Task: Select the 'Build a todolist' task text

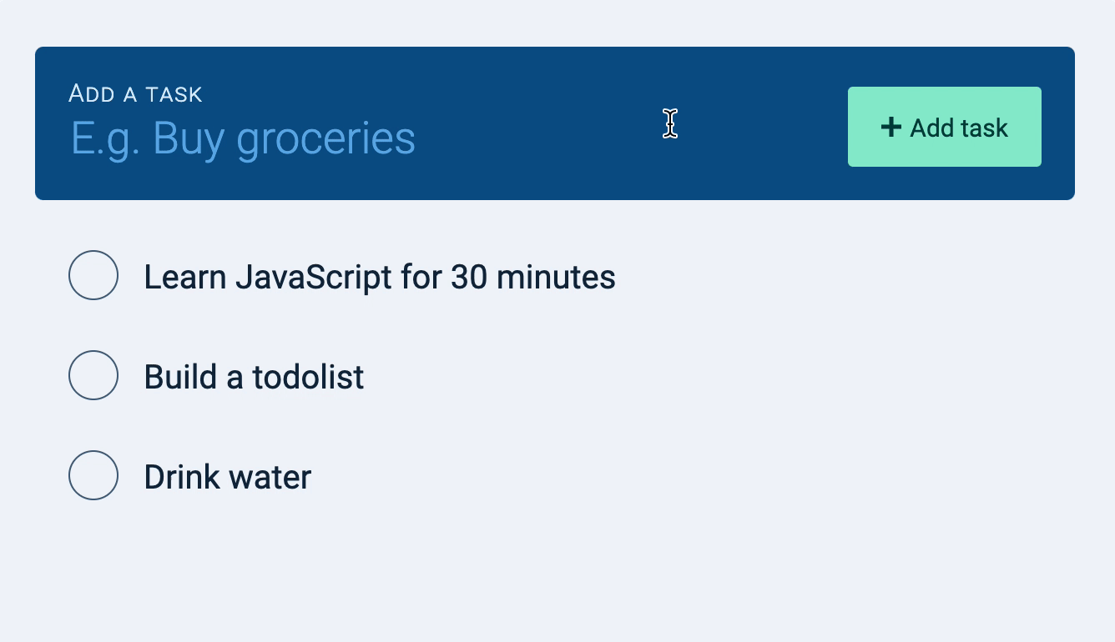Action: pos(254,377)
